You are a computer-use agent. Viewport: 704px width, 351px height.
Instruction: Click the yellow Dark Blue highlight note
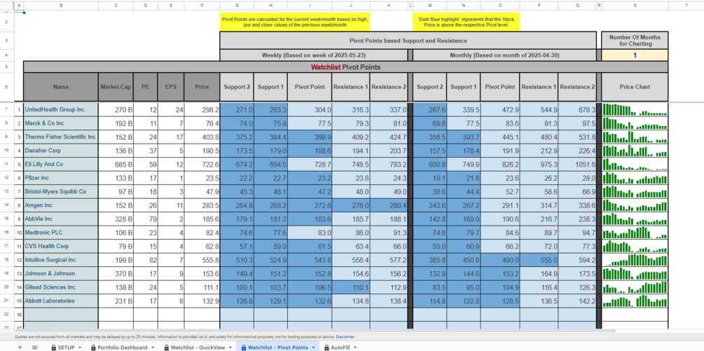click(x=467, y=22)
